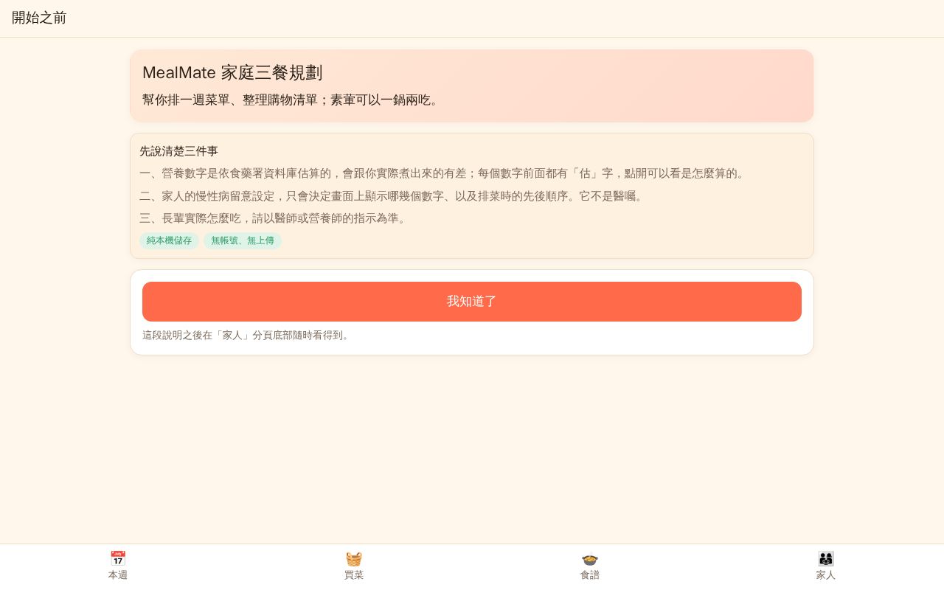Click the 開始之前 page title
Viewport: 944px width, 590px height.
pos(39,18)
